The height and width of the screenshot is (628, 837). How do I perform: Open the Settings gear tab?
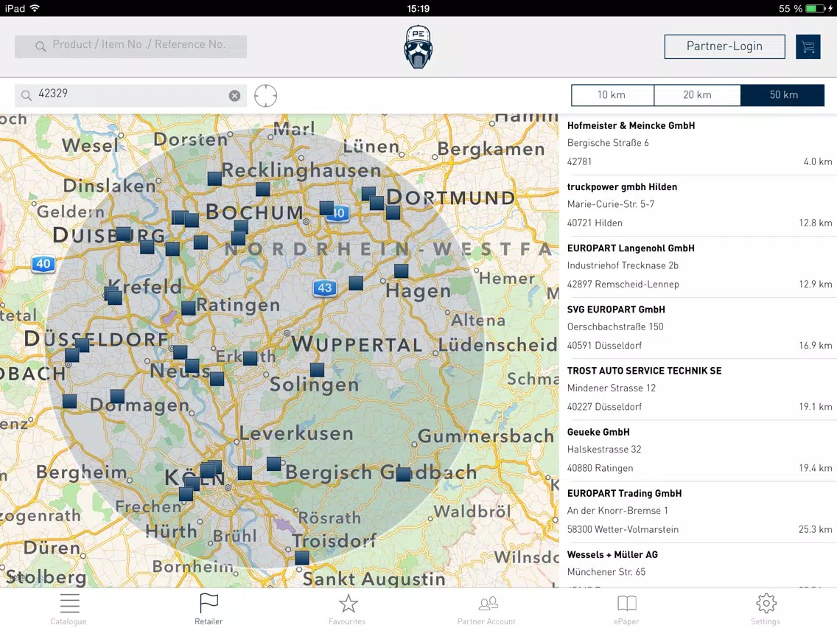point(766,609)
